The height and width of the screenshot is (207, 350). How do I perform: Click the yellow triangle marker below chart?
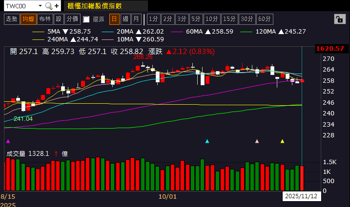coord(282,141)
